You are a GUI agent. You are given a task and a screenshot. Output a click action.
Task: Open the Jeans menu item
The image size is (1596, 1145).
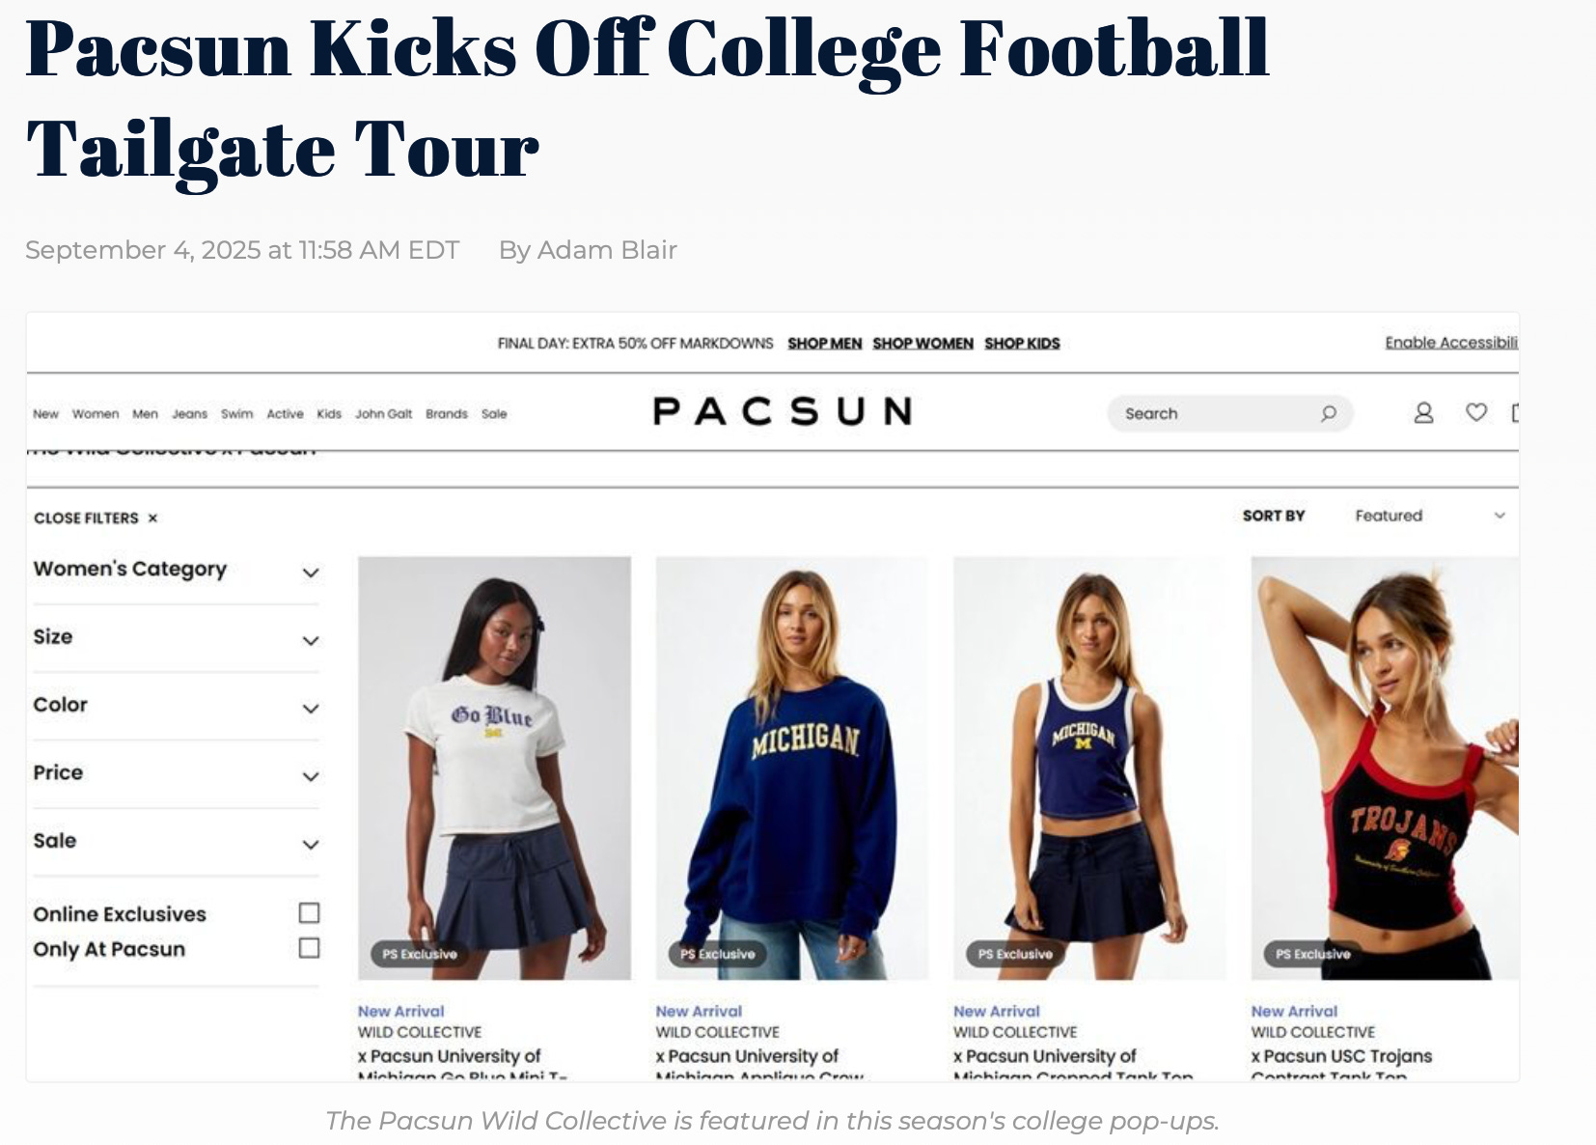coord(190,413)
